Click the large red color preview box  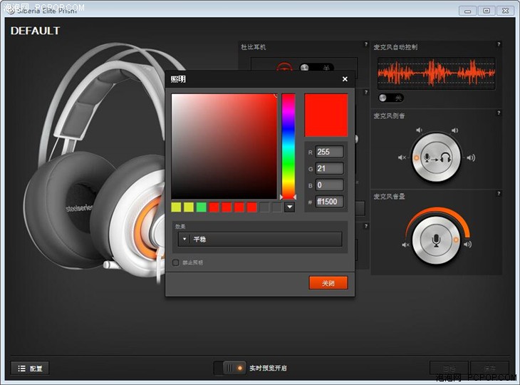(x=326, y=115)
